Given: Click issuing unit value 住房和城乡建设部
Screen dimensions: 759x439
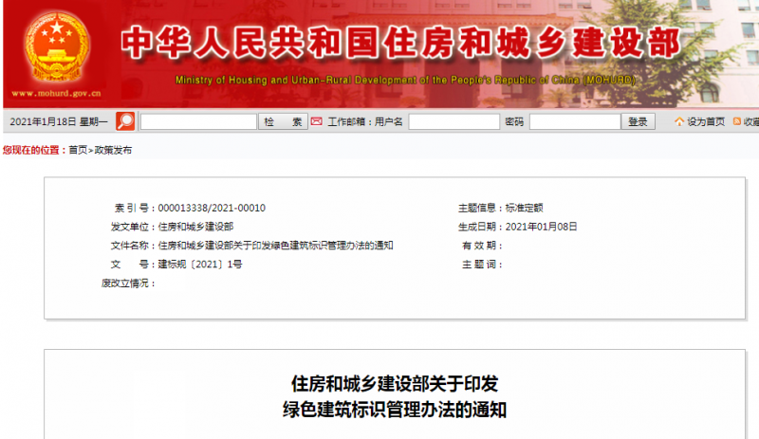Looking at the screenshot, I should (195, 227).
